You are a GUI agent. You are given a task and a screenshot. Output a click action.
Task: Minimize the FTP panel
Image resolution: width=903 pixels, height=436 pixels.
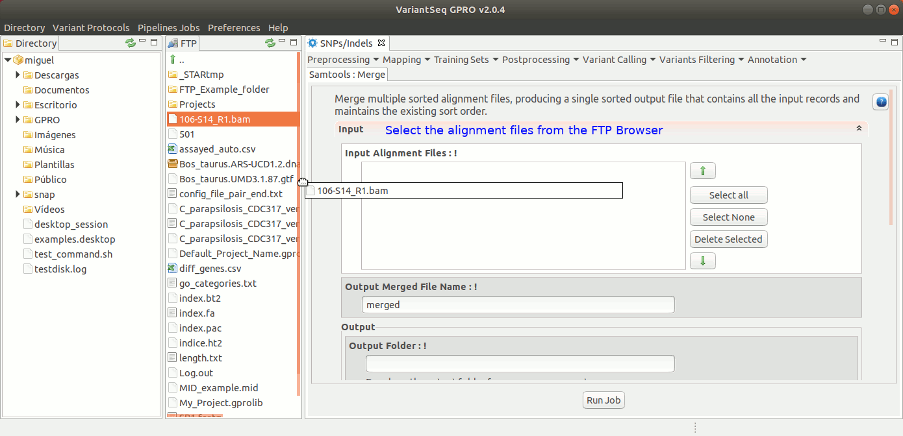(x=283, y=42)
